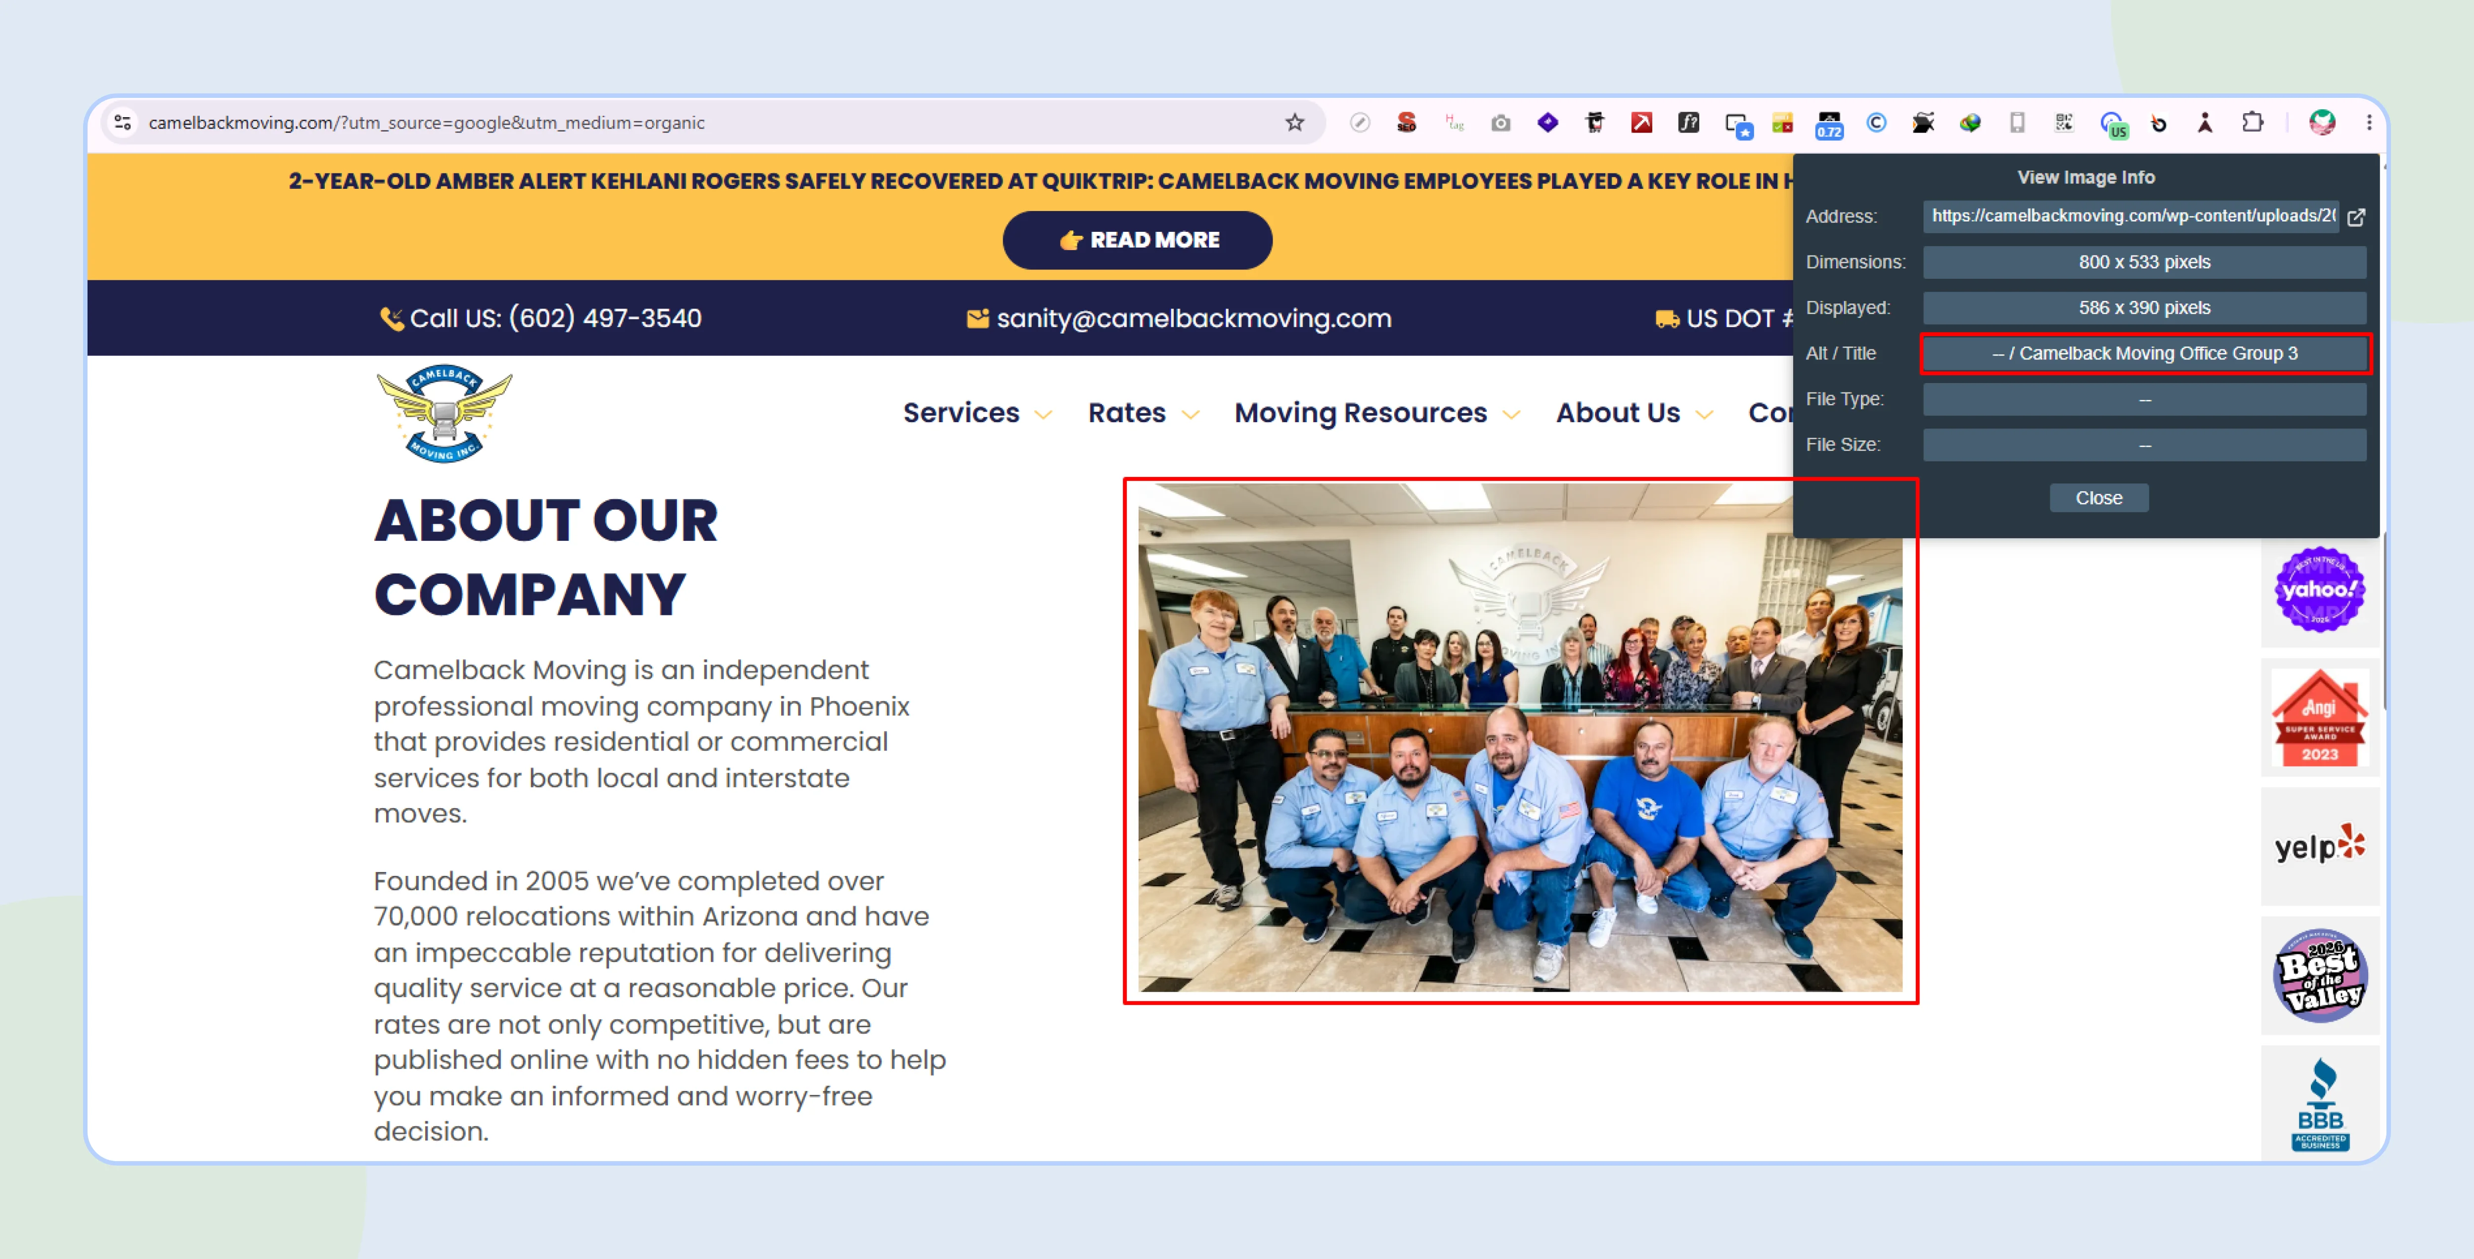Image resolution: width=2474 pixels, height=1259 pixels.
Task: Click the dark red figure extension icon
Action: [2205, 122]
